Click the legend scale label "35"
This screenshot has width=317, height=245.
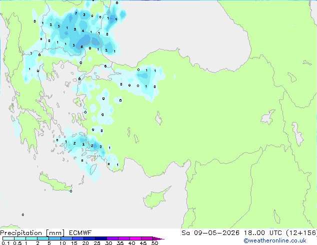[x=120, y=243]
